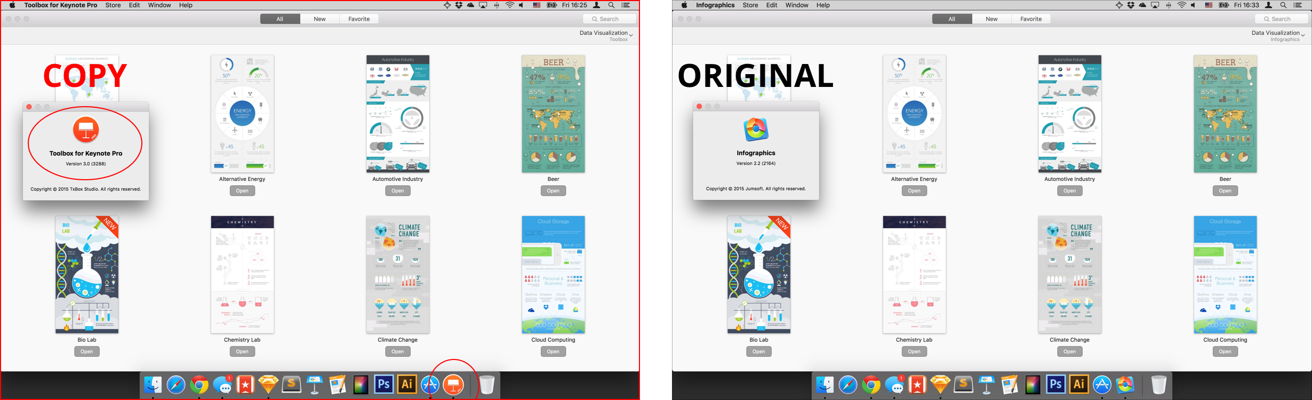
Task: Open Automotive Industry template in Toolbox window
Action: (x=398, y=191)
